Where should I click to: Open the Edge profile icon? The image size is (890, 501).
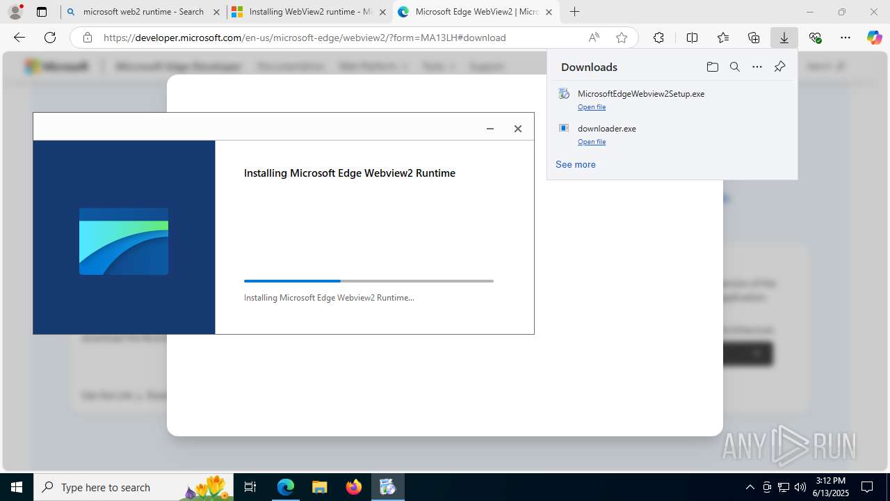(15, 12)
